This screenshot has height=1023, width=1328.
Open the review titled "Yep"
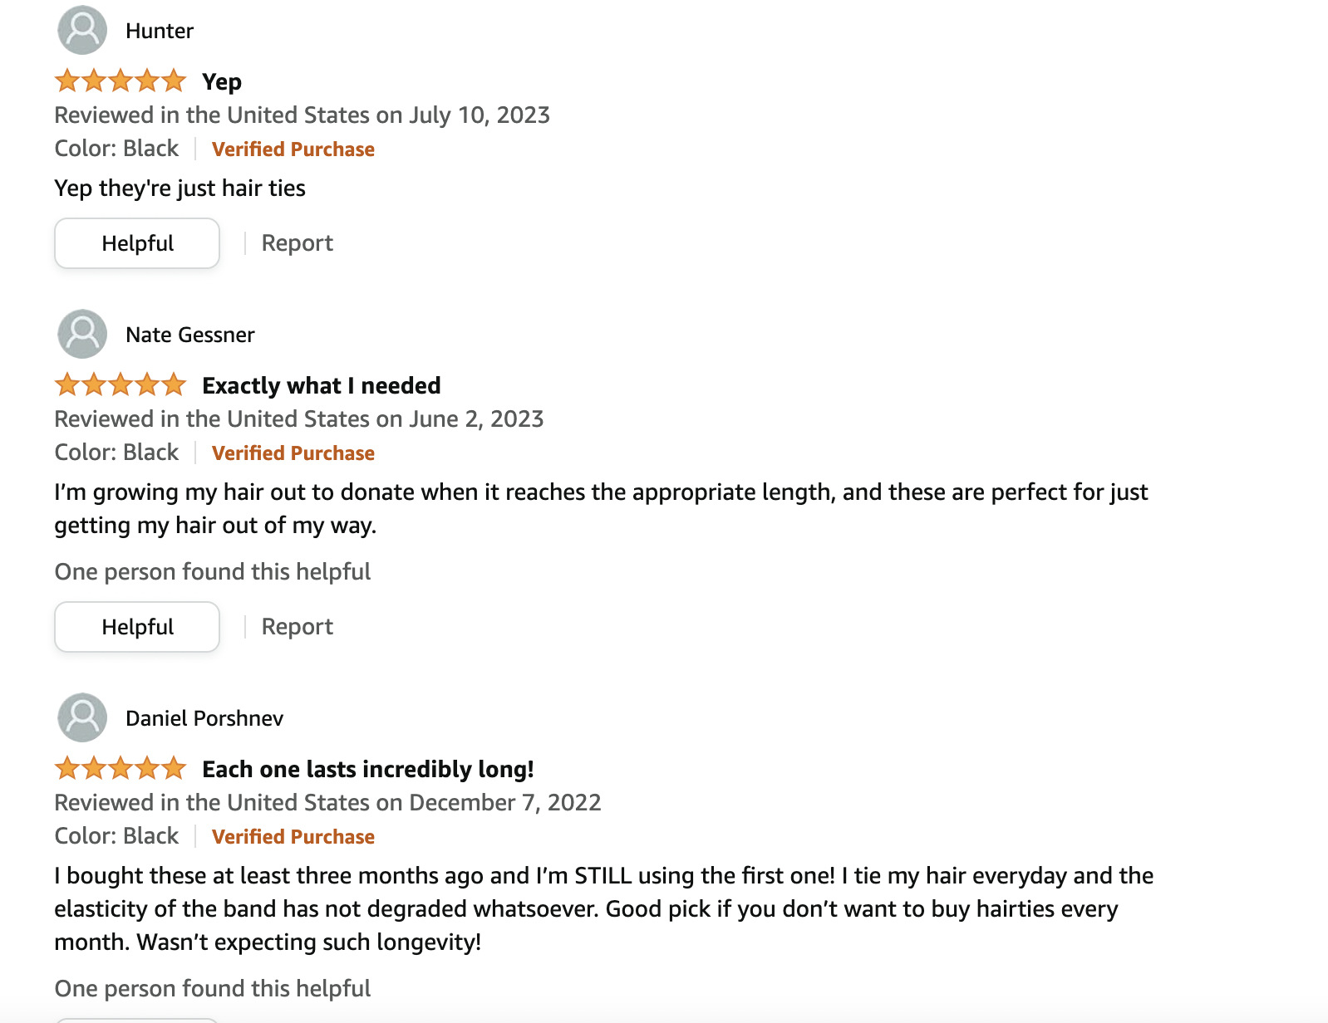click(222, 82)
